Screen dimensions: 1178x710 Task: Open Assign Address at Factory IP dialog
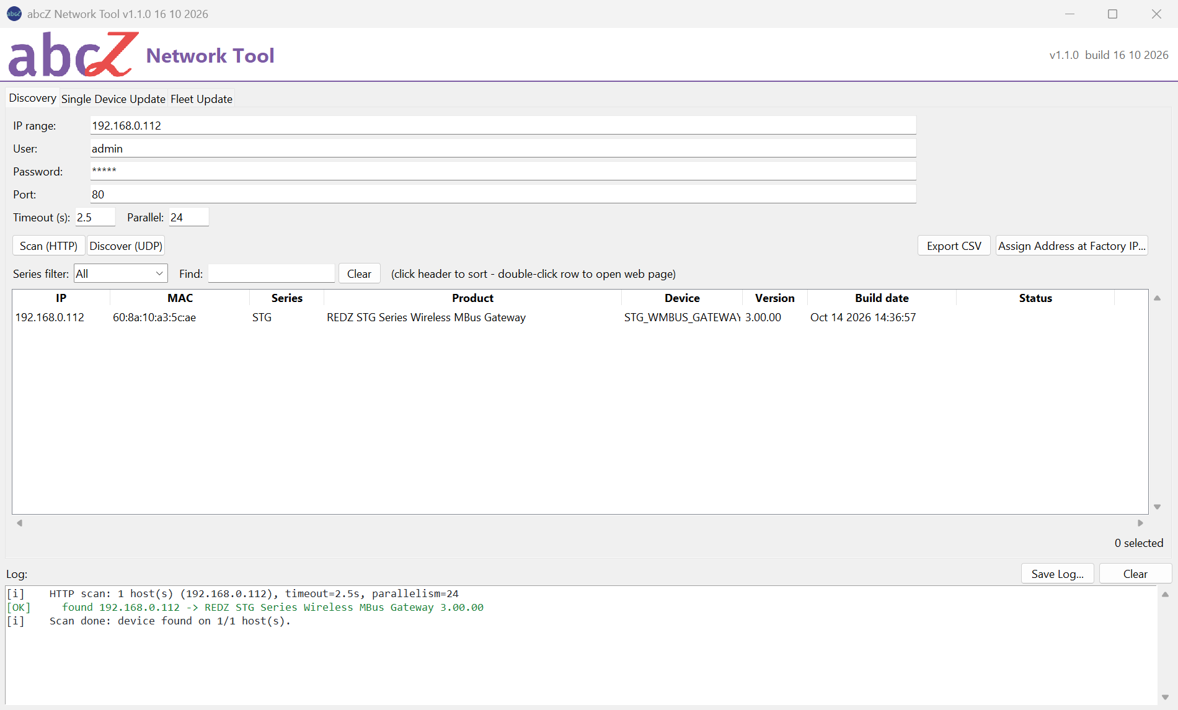(1071, 246)
